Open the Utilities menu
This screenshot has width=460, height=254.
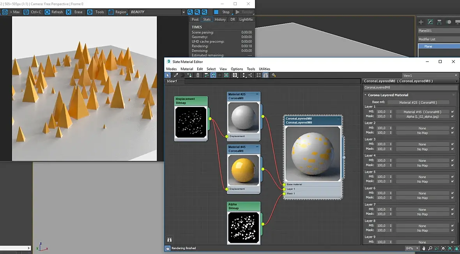coord(264,69)
